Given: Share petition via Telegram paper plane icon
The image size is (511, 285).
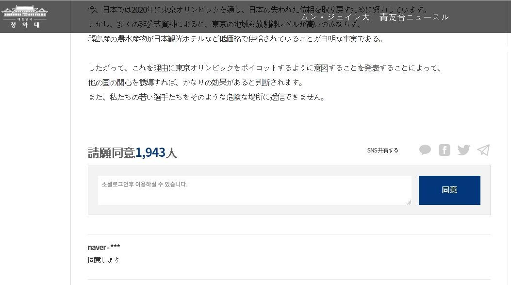Looking at the screenshot, I should click(483, 150).
